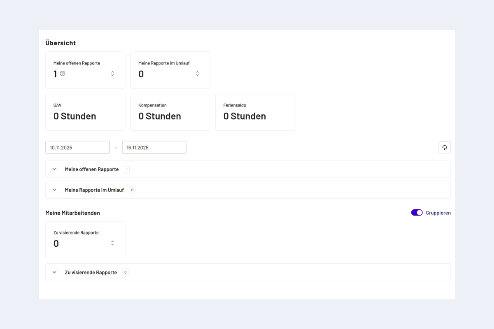Select the Kompensation hours card

pos(170,112)
